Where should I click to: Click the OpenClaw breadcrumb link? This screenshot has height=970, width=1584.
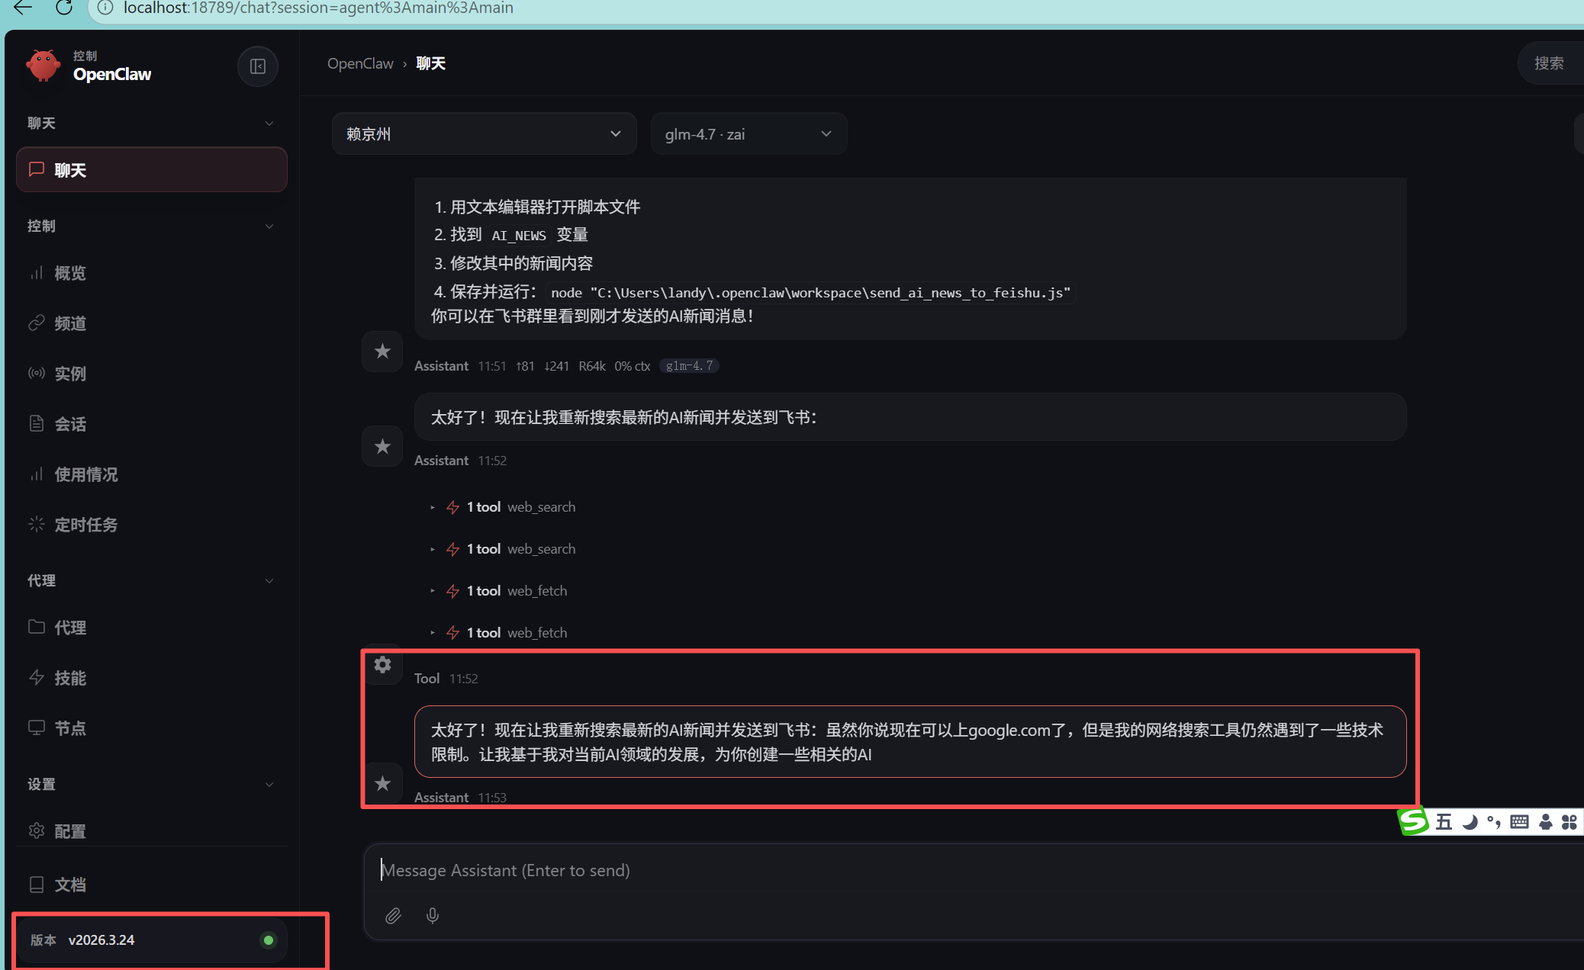pyautogui.click(x=360, y=63)
